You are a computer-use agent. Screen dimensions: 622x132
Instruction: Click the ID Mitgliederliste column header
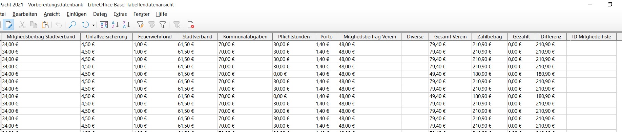[592, 36]
